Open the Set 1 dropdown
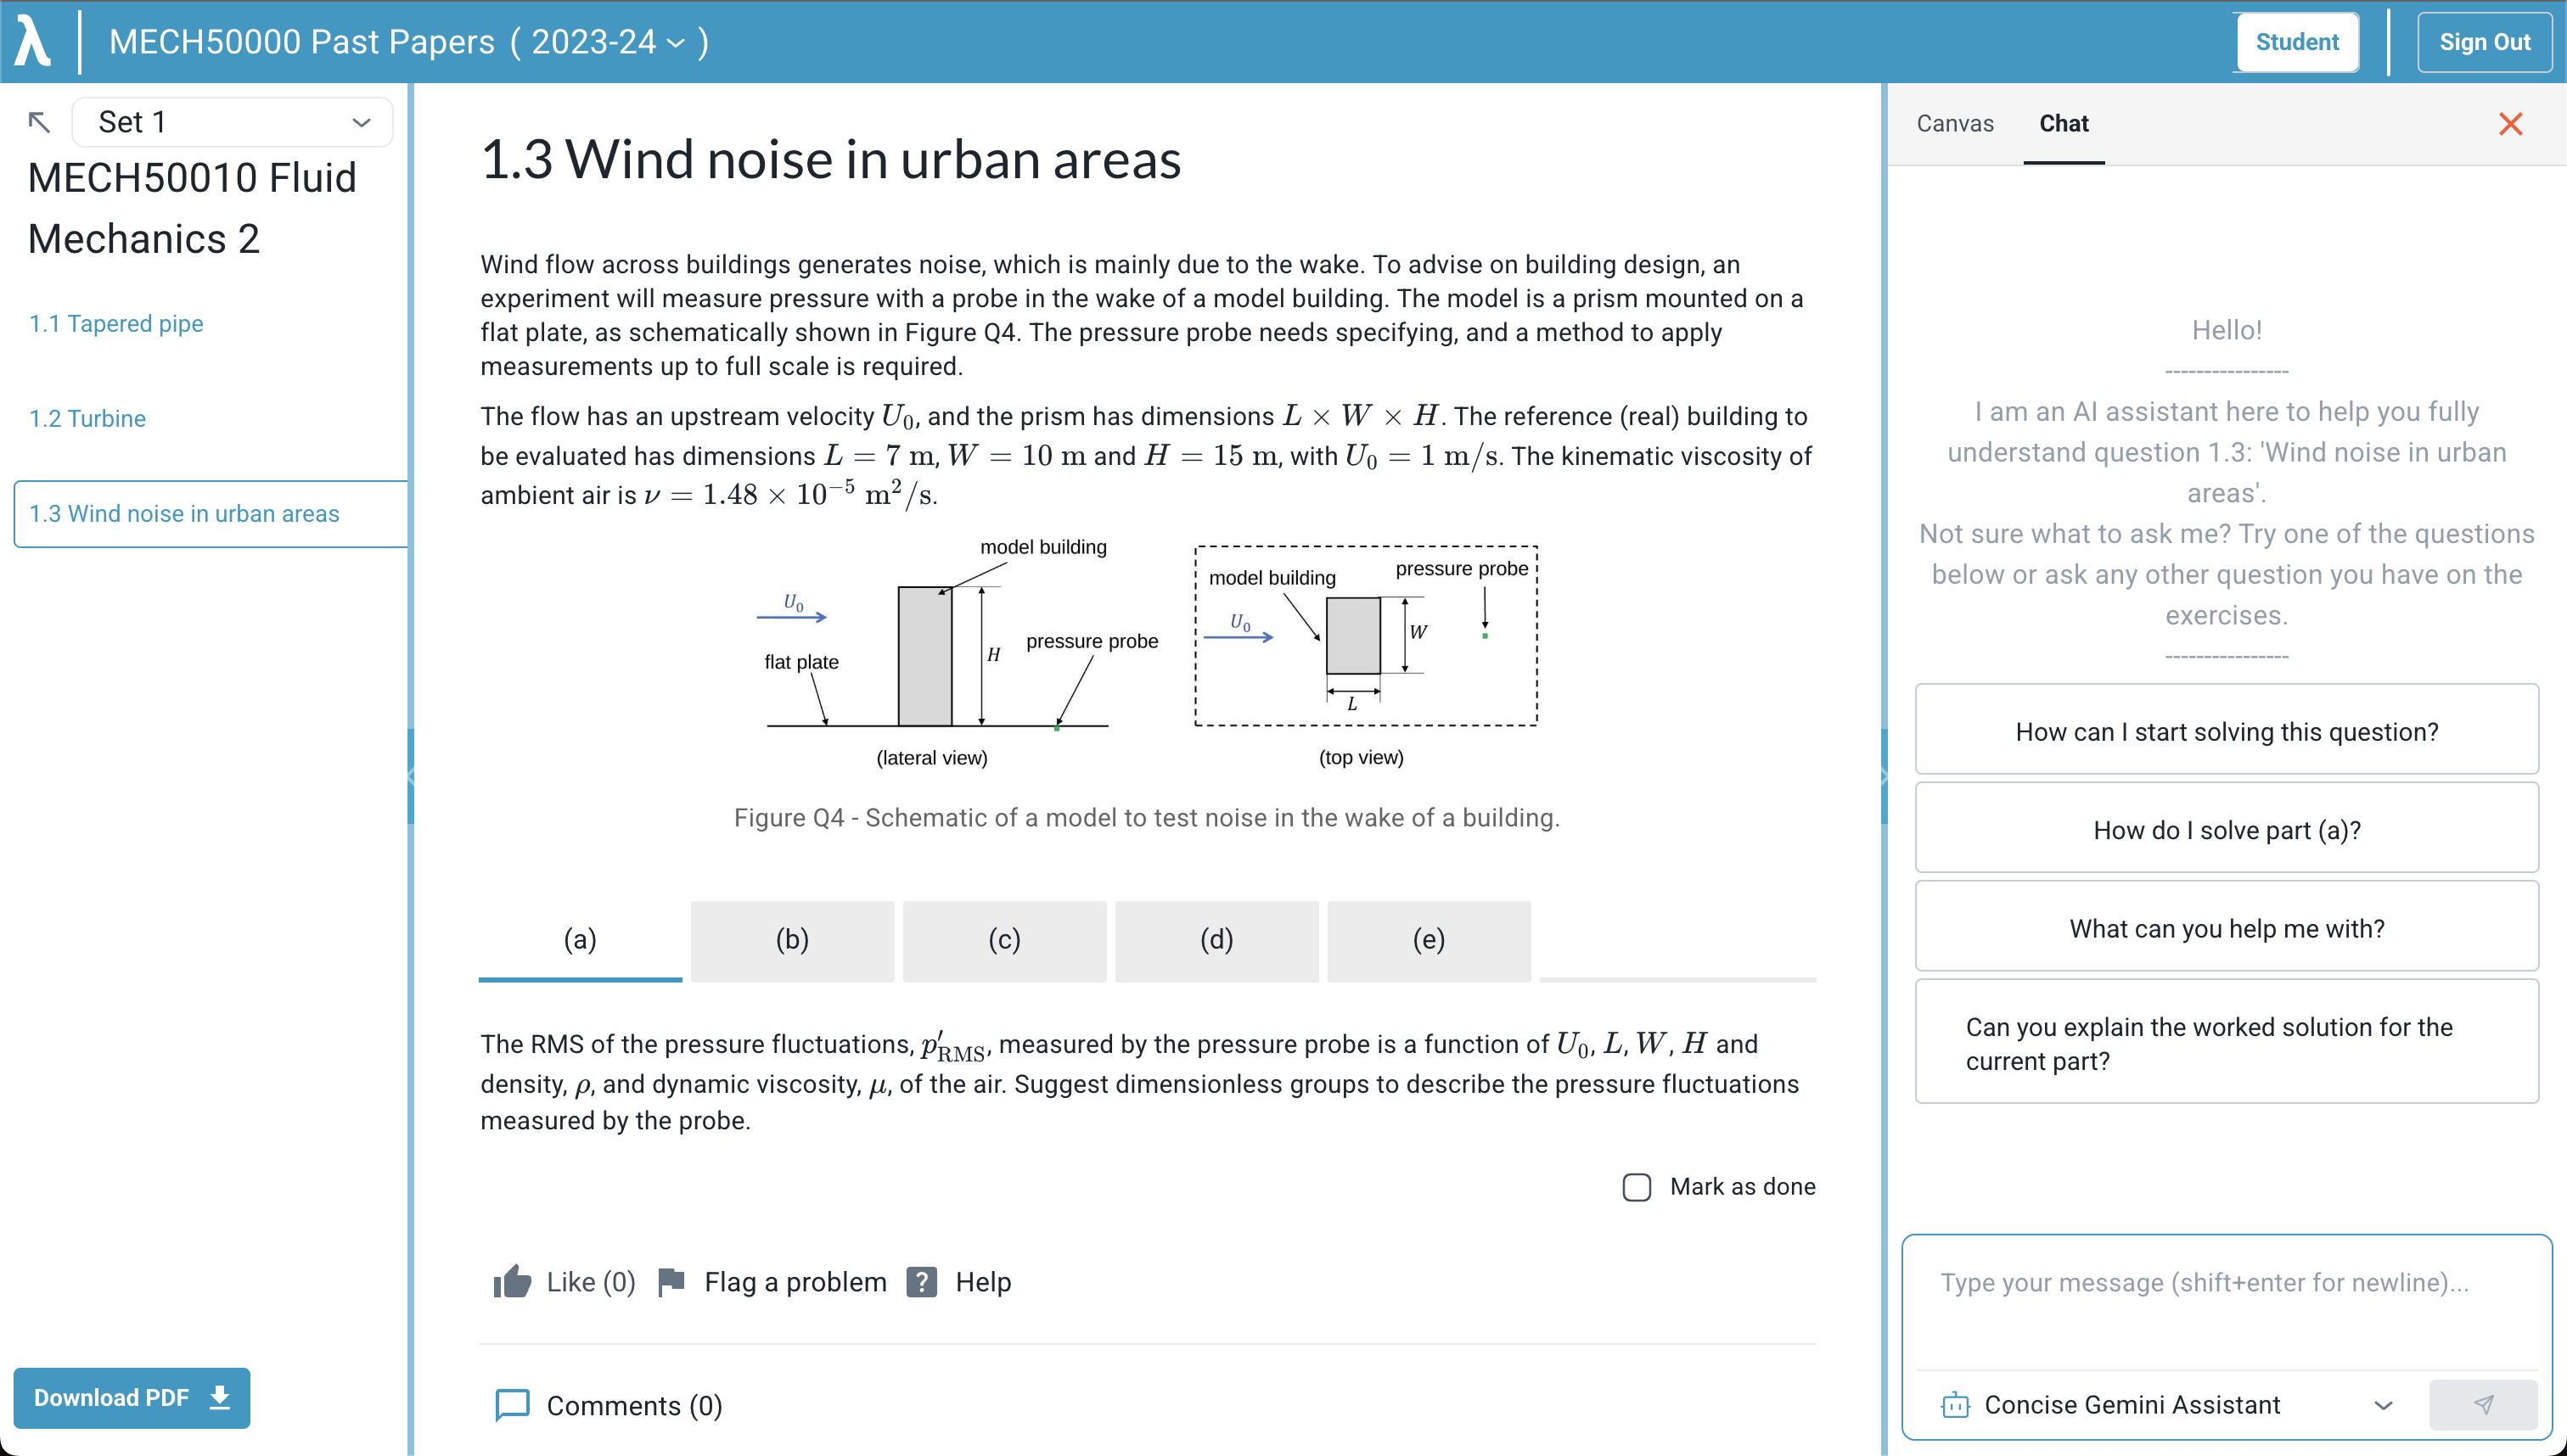 [232, 122]
